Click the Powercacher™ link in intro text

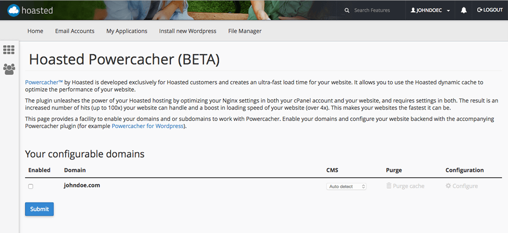(x=44, y=82)
